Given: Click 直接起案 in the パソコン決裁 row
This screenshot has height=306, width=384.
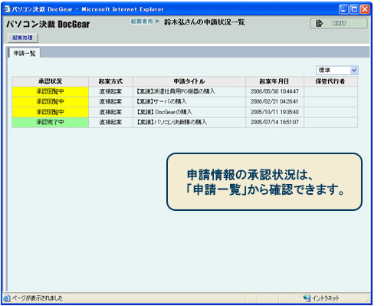Looking at the screenshot, I should (110, 122).
